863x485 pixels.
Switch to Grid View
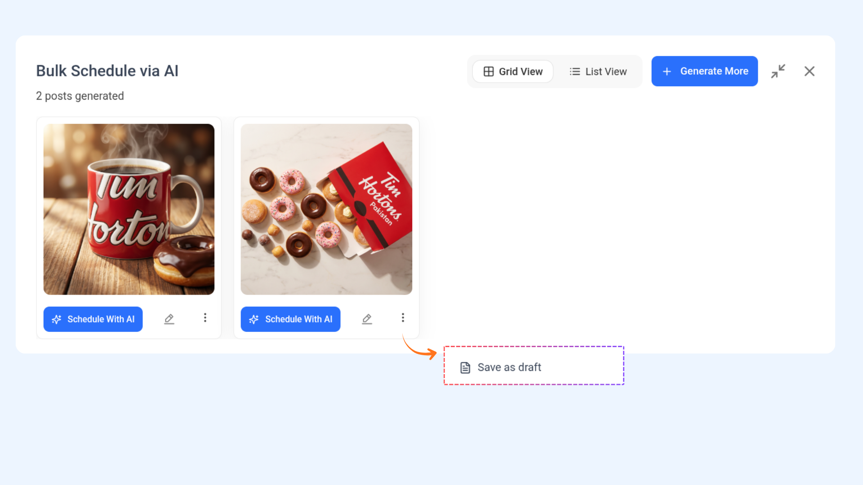tap(513, 71)
